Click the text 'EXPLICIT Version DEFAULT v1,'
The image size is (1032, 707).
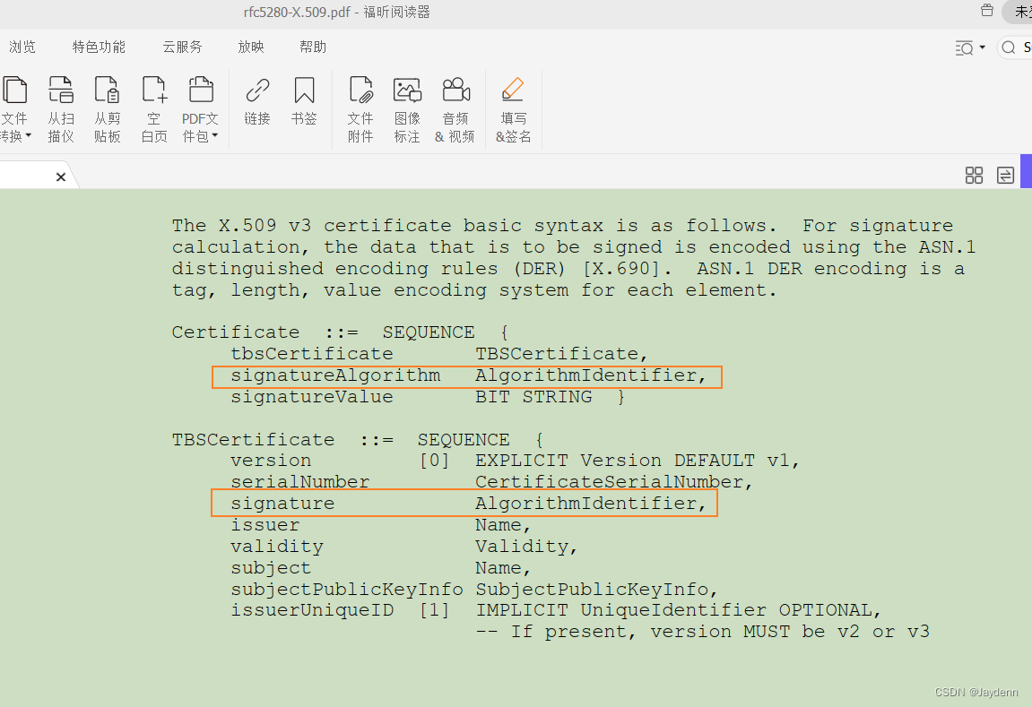pos(637,461)
